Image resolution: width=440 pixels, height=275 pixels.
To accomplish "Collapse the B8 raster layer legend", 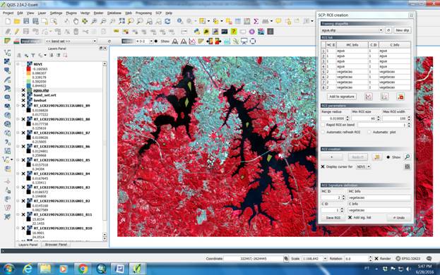I will point(18,119).
